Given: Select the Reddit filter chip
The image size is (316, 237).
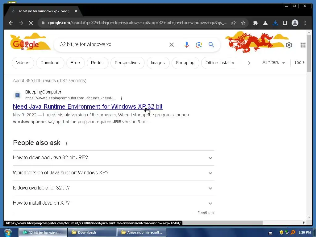Looking at the screenshot, I should [x=97, y=63].
